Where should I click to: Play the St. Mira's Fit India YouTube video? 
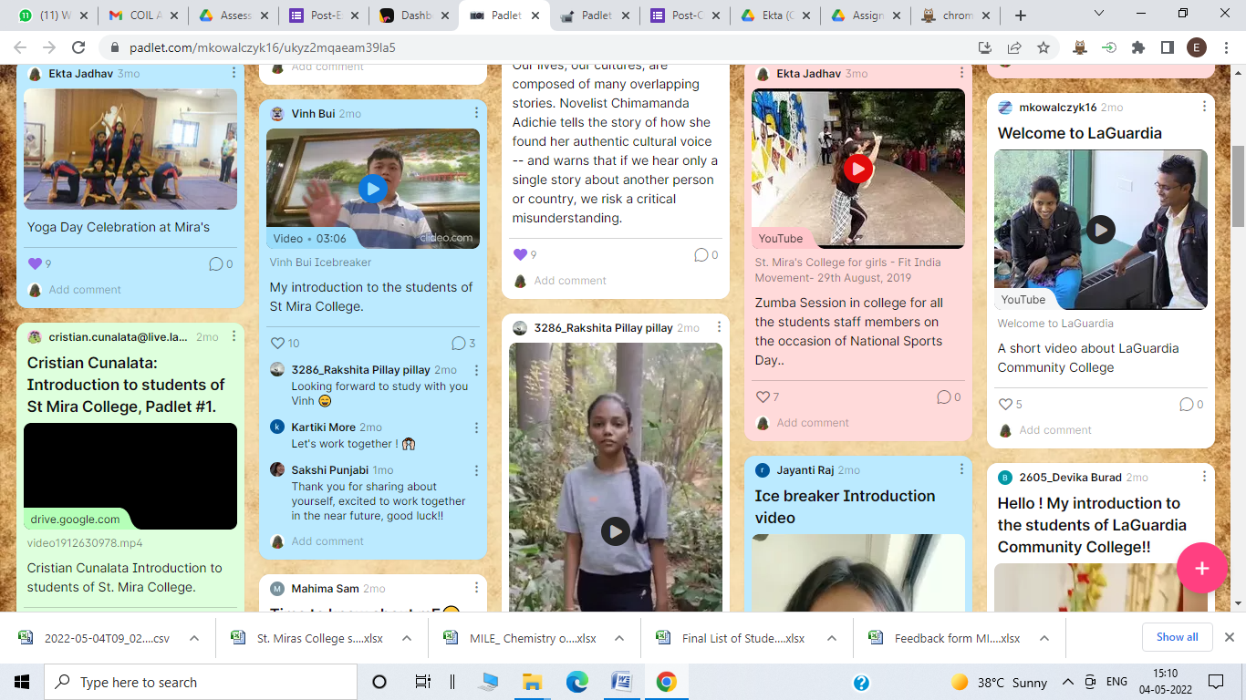tap(857, 169)
